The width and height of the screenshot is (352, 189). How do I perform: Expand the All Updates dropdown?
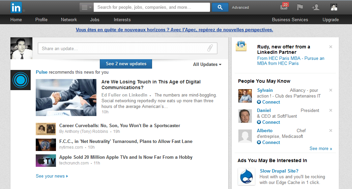pyautogui.click(x=207, y=65)
